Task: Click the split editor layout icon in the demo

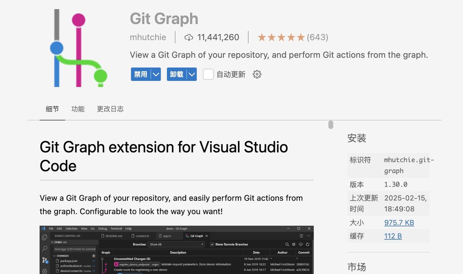Action: [301, 236]
